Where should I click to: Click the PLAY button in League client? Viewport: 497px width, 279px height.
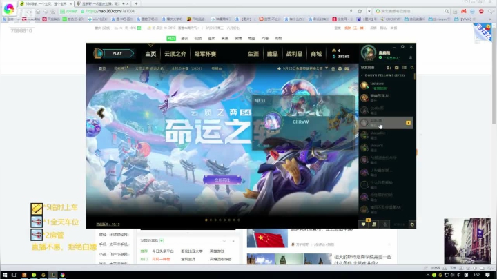click(x=117, y=53)
